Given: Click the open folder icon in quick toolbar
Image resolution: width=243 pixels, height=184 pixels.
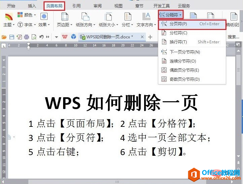Looking at the screenshot, I should click(x=4, y=37).
